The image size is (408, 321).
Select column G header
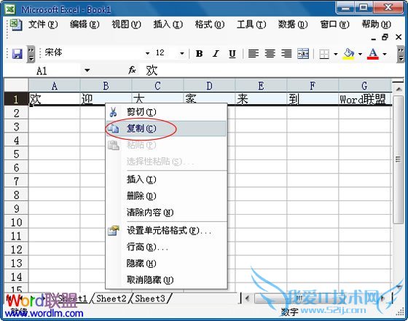point(365,86)
